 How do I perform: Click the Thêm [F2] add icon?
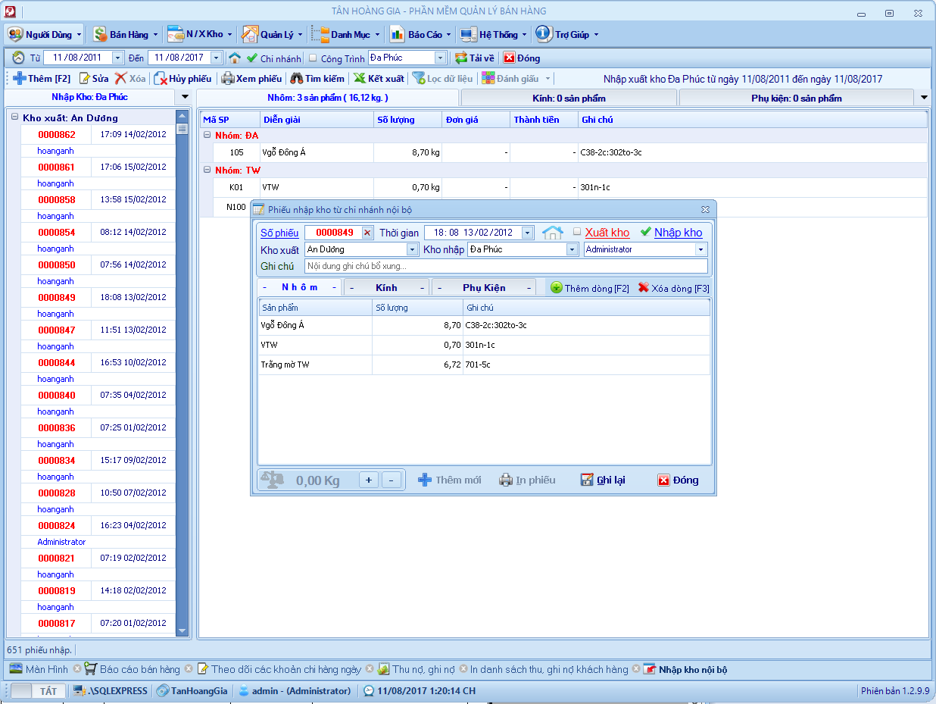pos(20,79)
